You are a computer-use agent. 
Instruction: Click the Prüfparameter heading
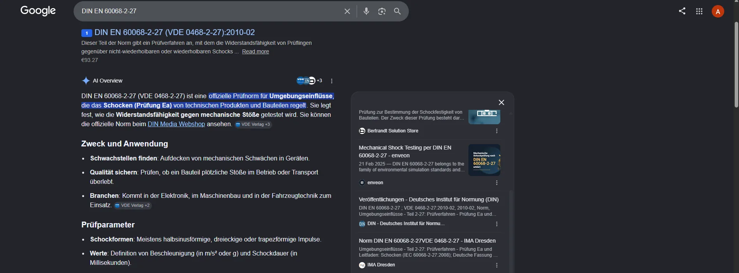tap(108, 225)
